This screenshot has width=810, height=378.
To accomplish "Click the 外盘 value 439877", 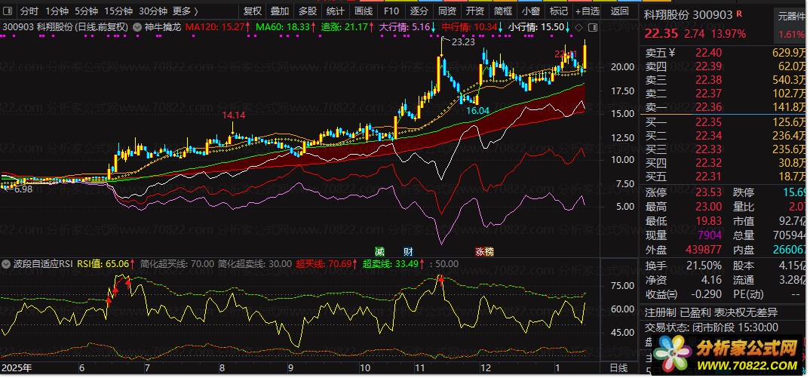I will (704, 250).
